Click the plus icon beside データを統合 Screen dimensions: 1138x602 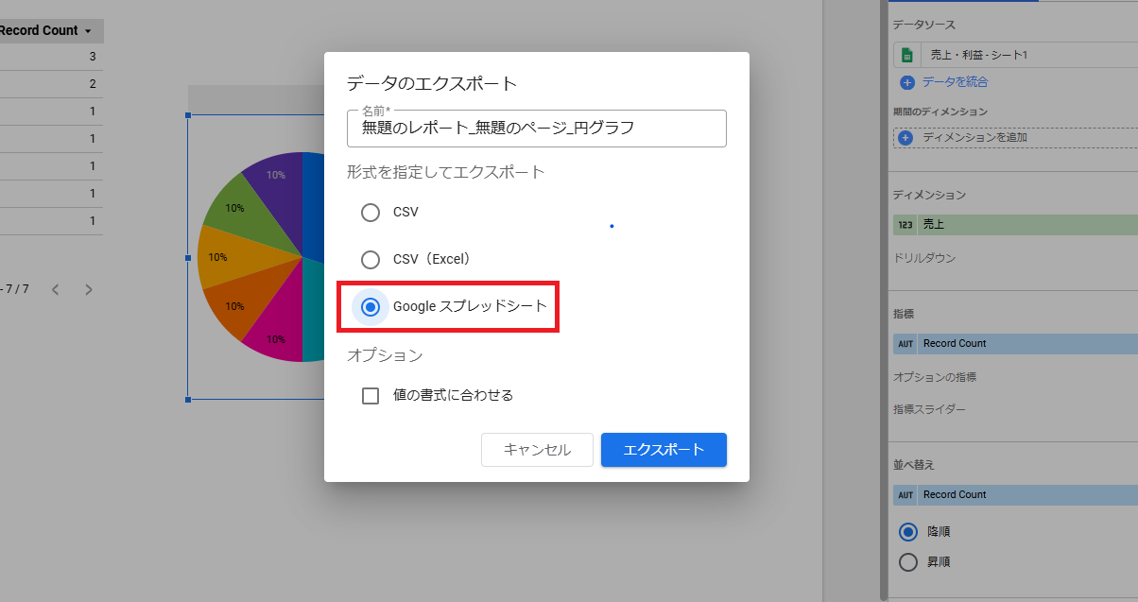(x=907, y=82)
